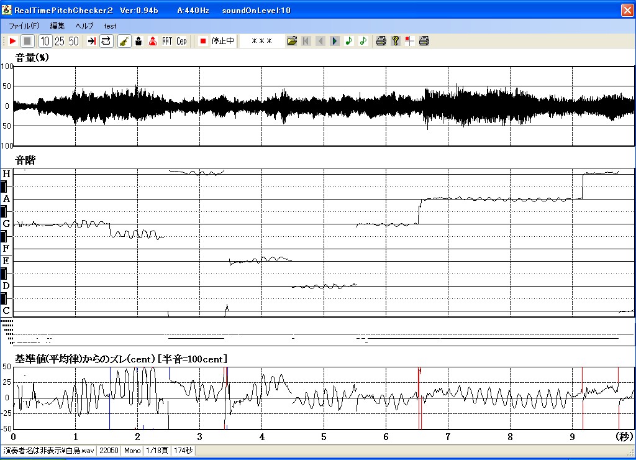This screenshot has width=636, height=460.
Task: Click the G note key label
Action: pos(6,224)
